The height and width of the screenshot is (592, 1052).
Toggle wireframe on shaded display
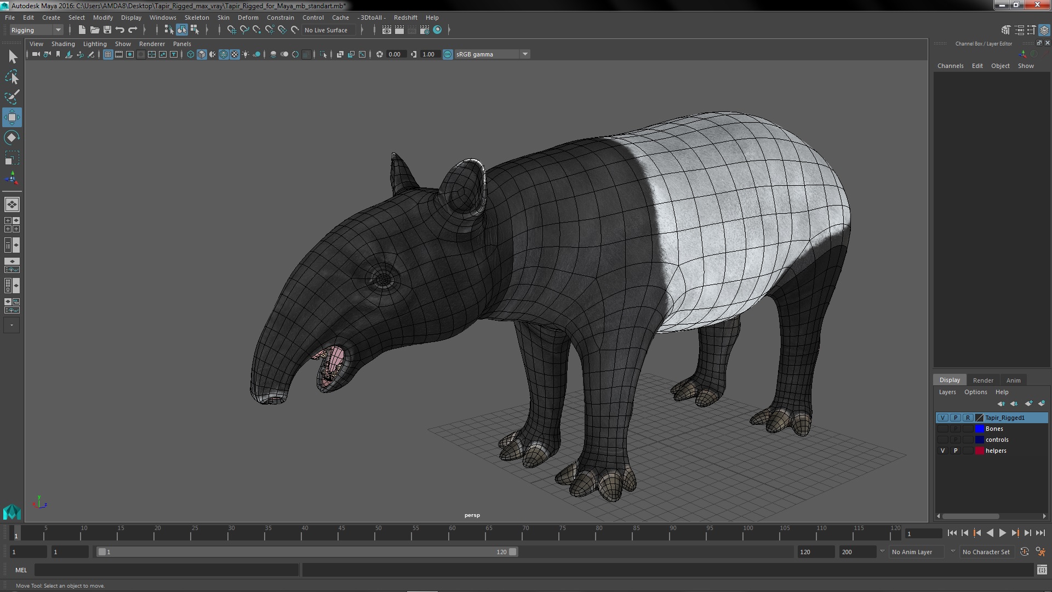pyautogui.click(x=224, y=54)
